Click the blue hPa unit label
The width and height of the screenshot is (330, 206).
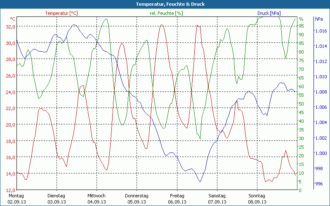point(319,19)
